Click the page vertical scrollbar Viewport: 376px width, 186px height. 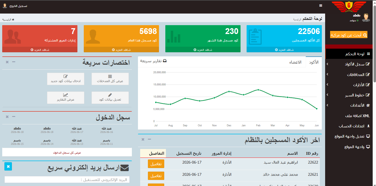[375, 44]
